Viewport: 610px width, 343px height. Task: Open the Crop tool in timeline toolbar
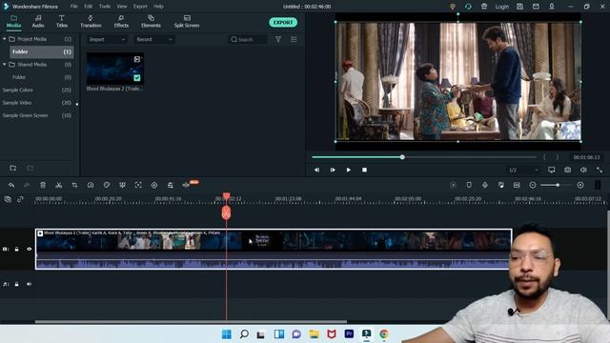(74, 185)
